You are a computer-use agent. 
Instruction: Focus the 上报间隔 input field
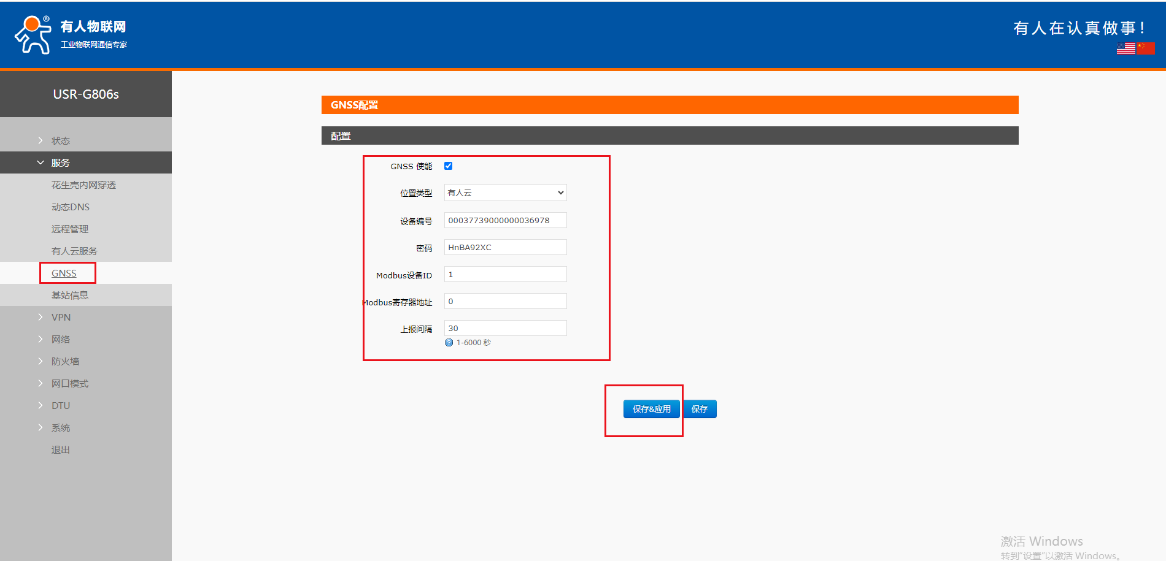click(505, 328)
